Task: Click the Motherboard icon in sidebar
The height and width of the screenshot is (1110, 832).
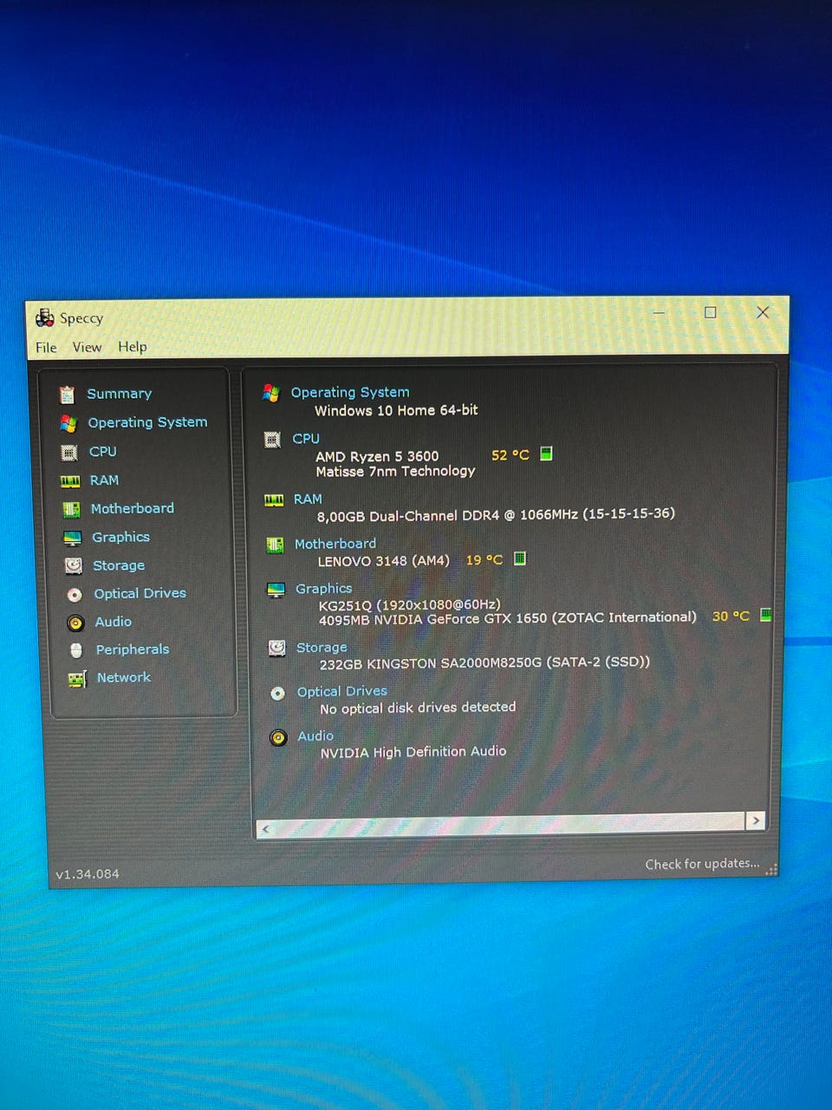Action: 71,509
